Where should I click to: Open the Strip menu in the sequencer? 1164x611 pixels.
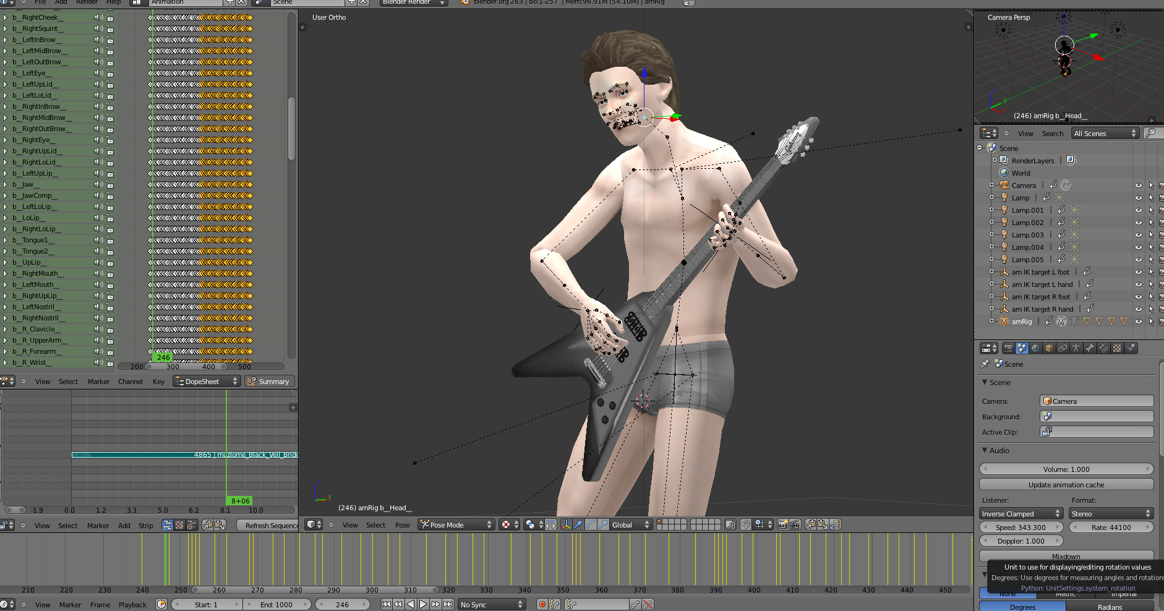(x=145, y=526)
